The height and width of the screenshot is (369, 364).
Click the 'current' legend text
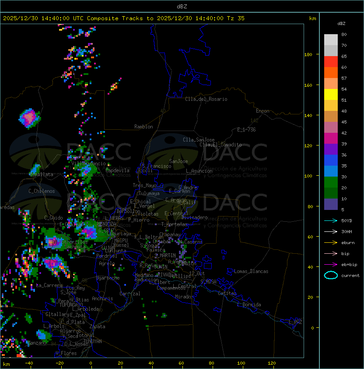coord(350,275)
